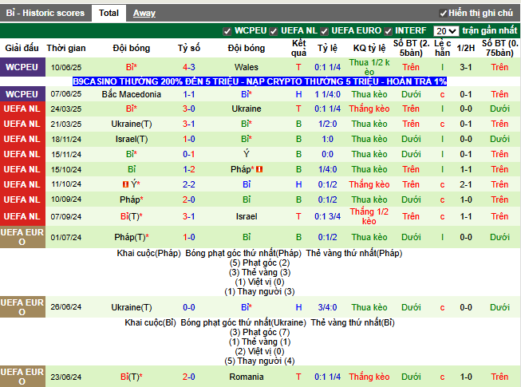
Task: Click the 0-0 score of Ukraine(T) on 26/06/24
Action: (189, 307)
